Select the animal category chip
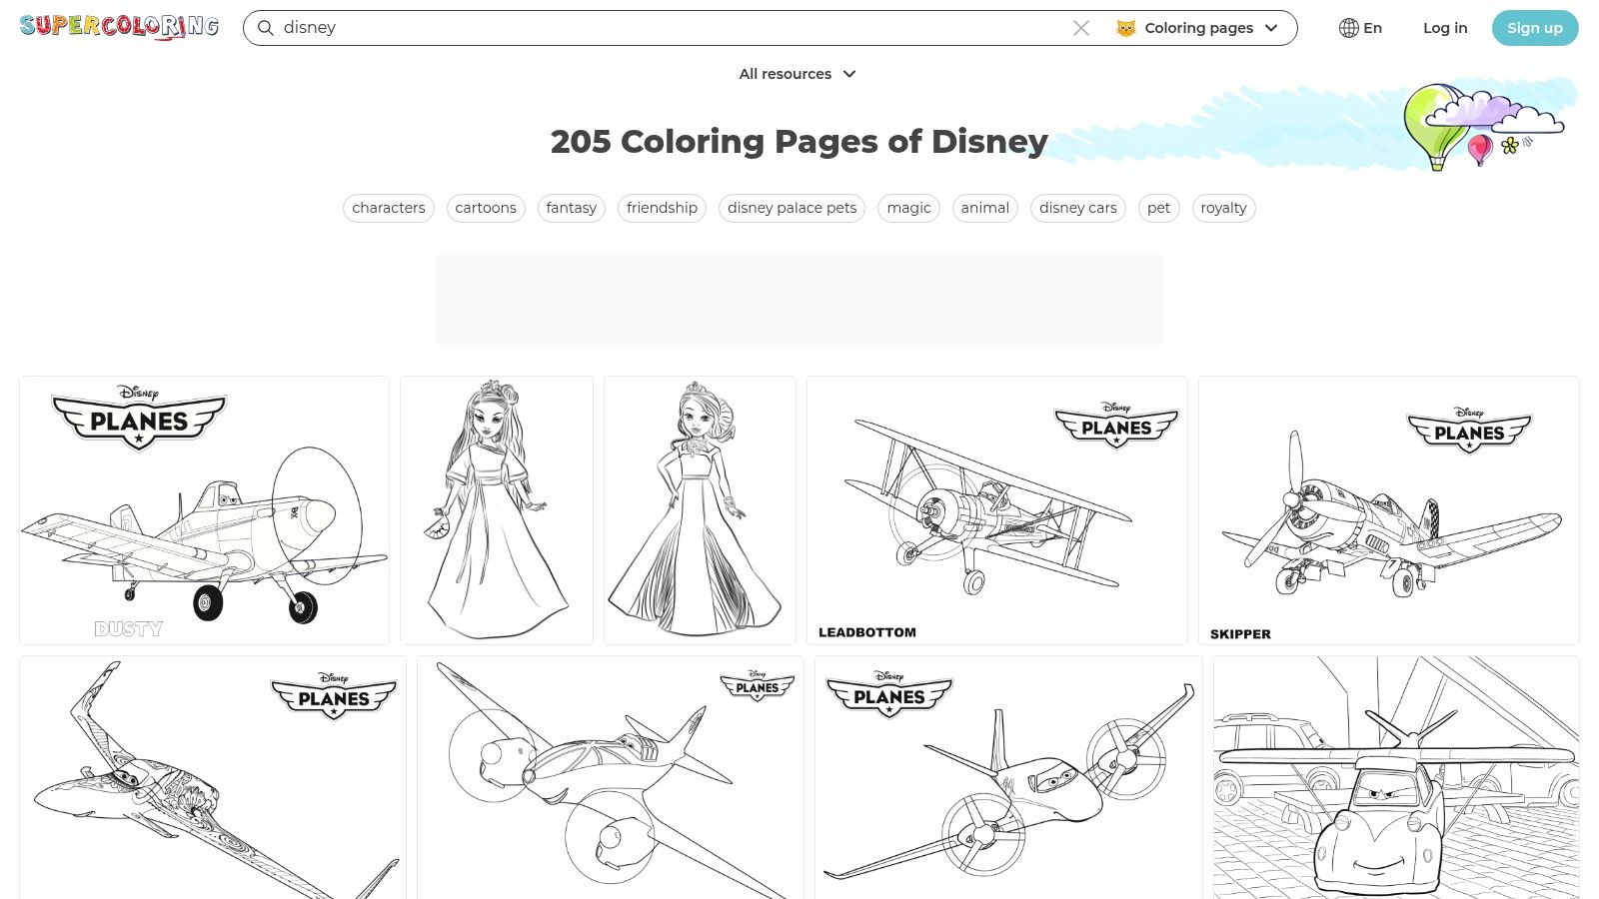The height and width of the screenshot is (899, 1599). [x=984, y=208]
